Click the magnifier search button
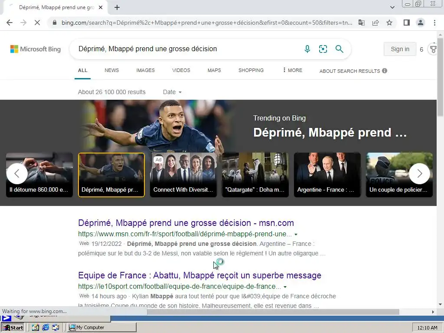This screenshot has height=333, width=444. (339, 49)
